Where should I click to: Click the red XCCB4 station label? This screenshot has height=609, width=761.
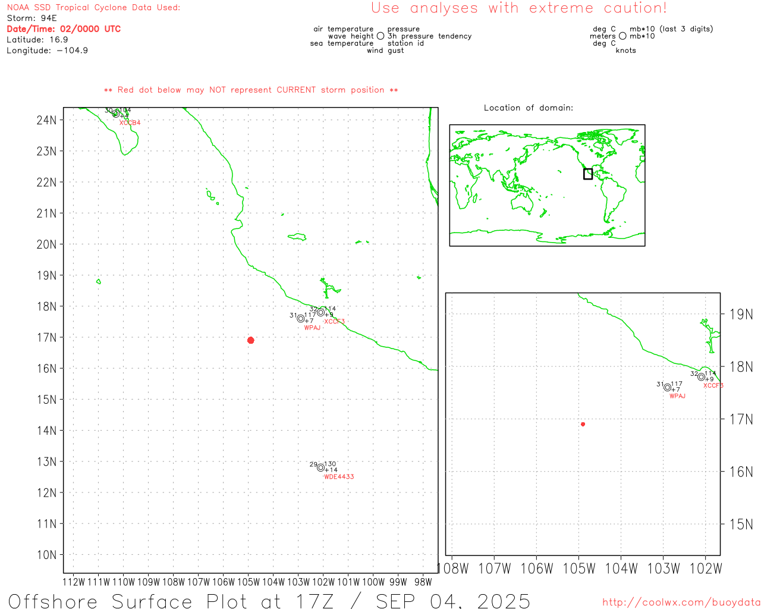(x=130, y=123)
